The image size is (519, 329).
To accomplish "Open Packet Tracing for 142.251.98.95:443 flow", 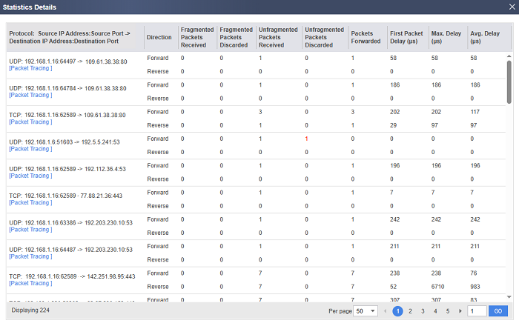I will [30, 283].
